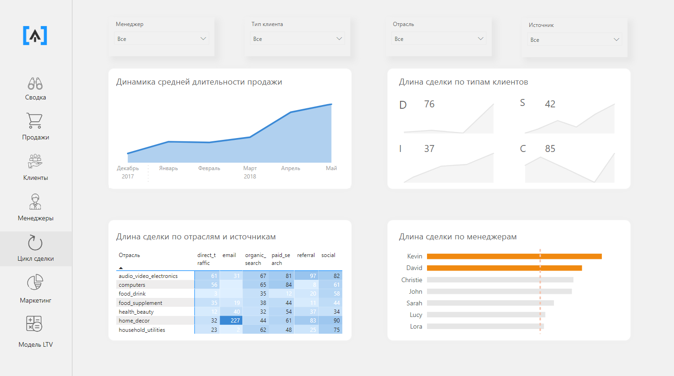674x376 pixels.
Task: Click the C client type sparkline
Action: click(569, 168)
